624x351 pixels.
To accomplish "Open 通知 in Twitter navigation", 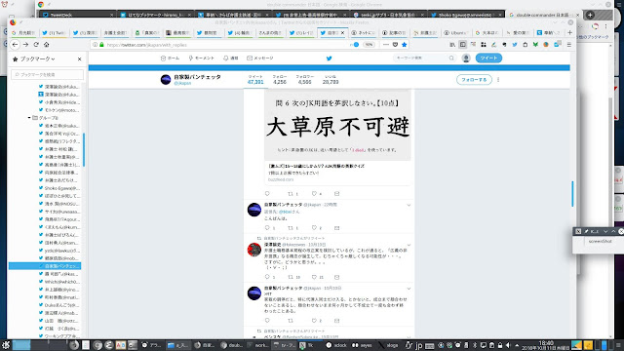I will point(231,58).
